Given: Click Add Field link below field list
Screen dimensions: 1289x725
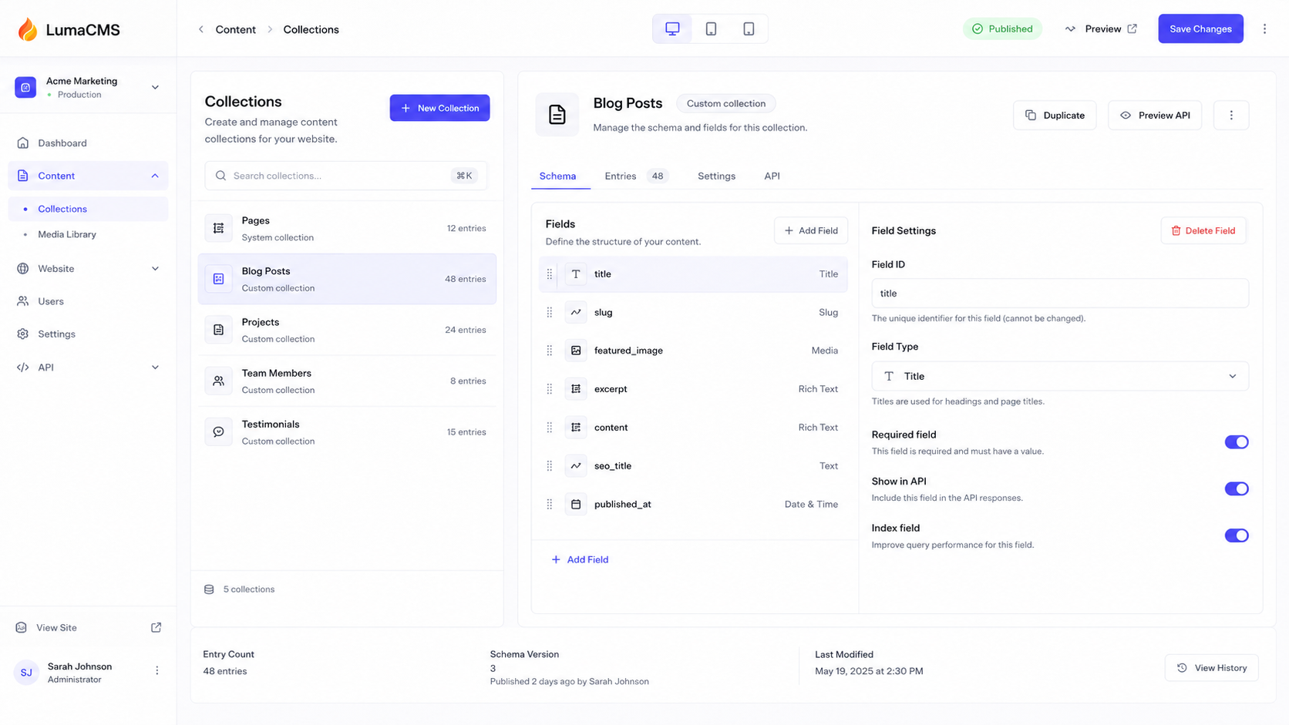Looking at the screenshot, I should (x=580, y=559).
